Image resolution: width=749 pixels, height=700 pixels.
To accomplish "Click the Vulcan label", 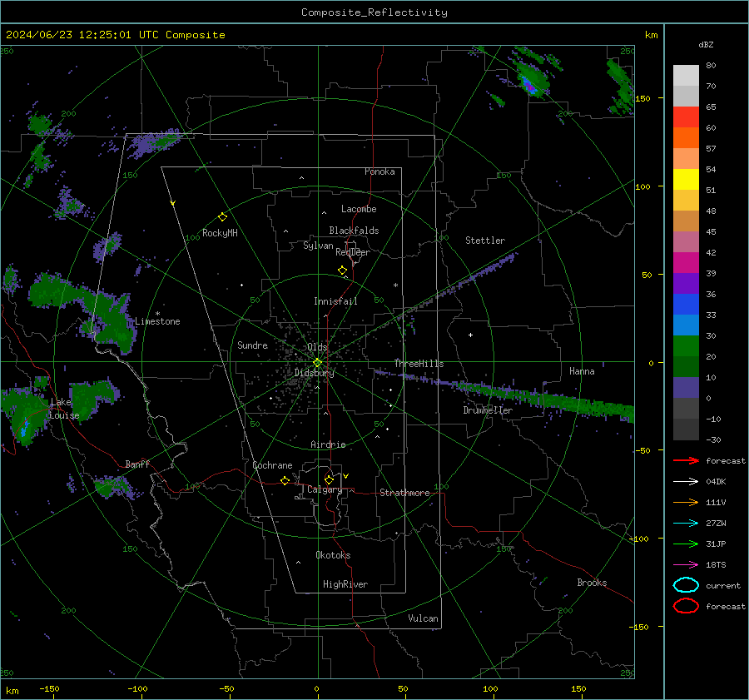I will click(424, 618).
